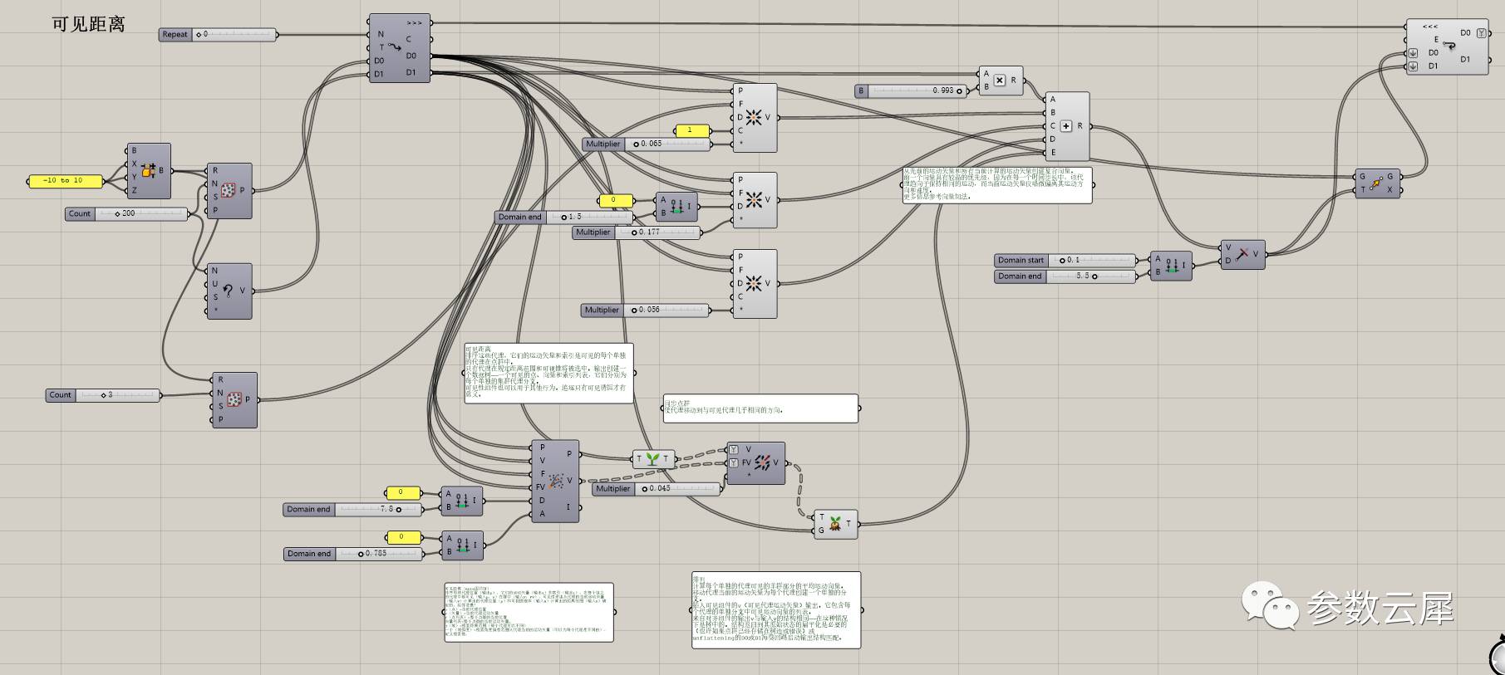Click the E input label on Loop End component
Image resolution: width=1505 pixels, height=675 pixels.
pos(1436,40)
